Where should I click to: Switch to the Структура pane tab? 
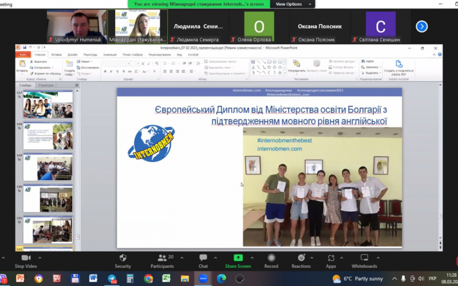pyautogui.click(x=46, y=85)
